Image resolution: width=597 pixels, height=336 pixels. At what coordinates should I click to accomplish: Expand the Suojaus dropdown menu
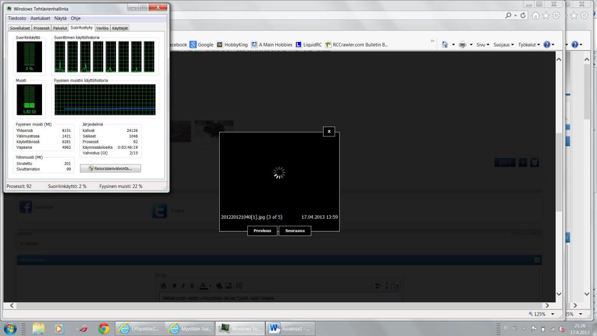click(503, 44)
